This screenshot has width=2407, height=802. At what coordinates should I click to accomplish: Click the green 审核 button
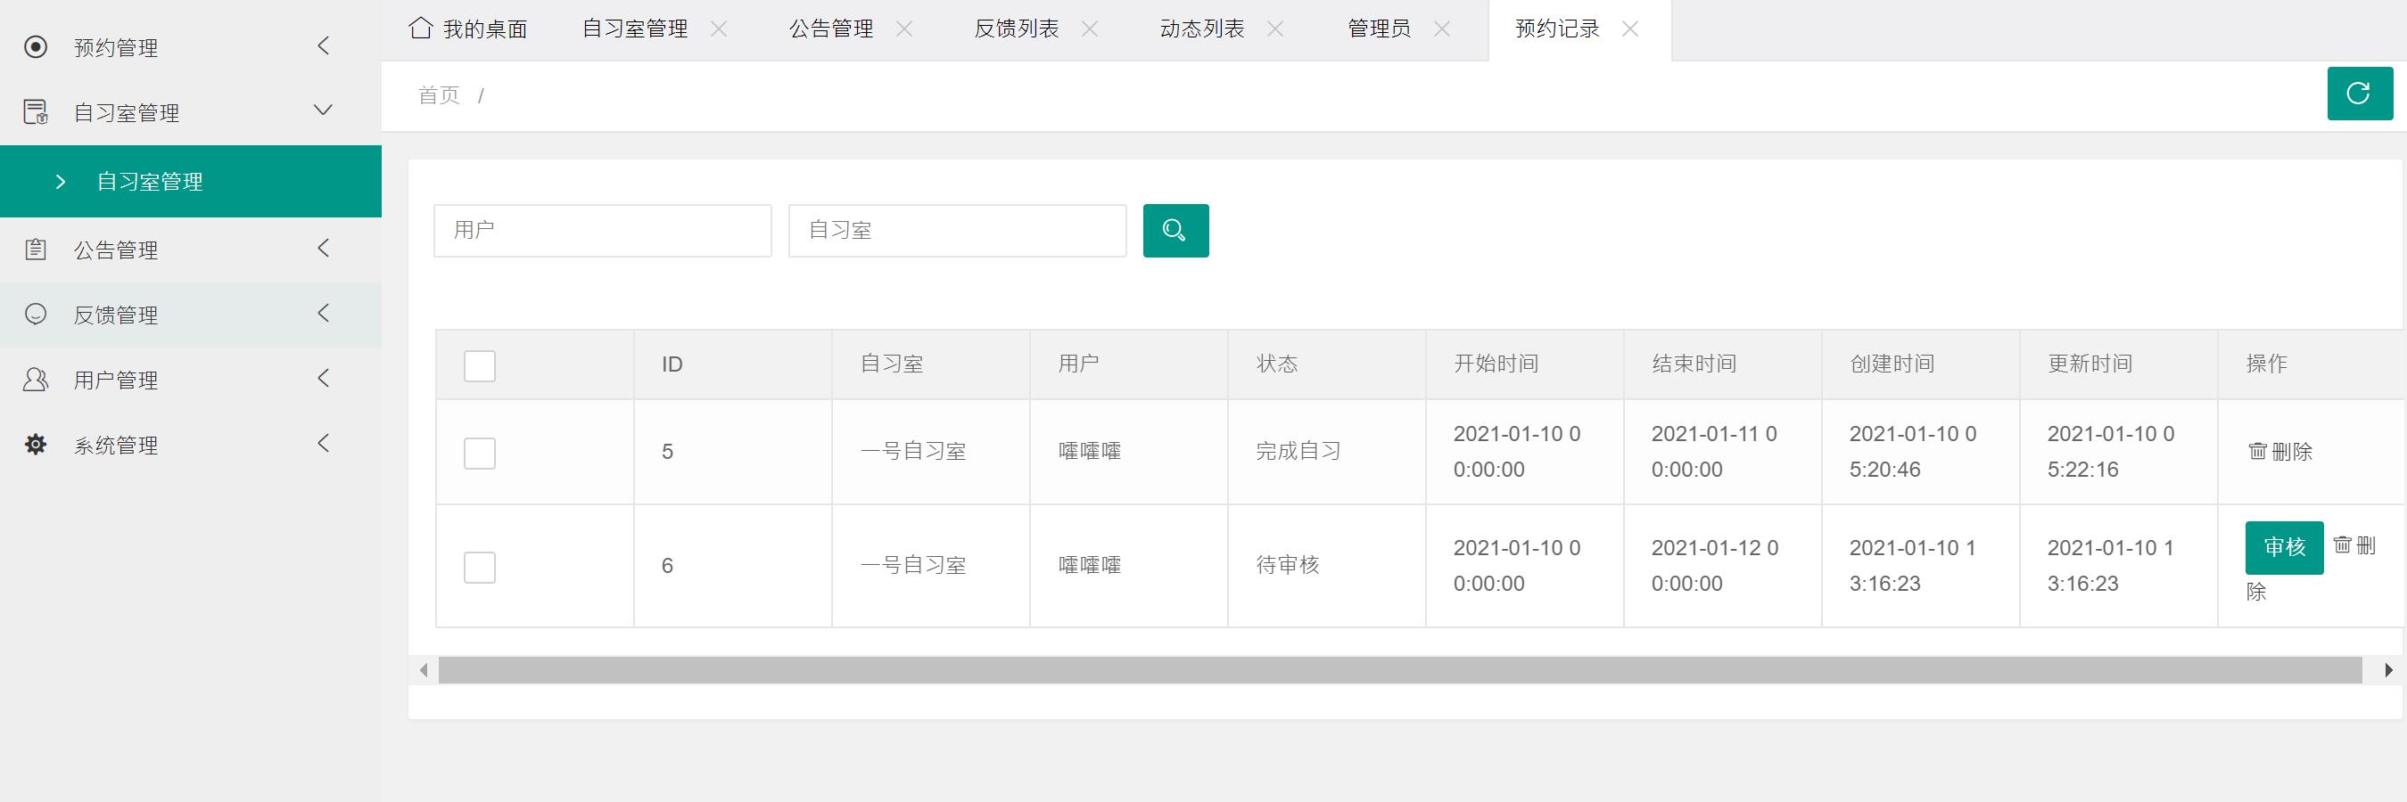point(2284,547)
